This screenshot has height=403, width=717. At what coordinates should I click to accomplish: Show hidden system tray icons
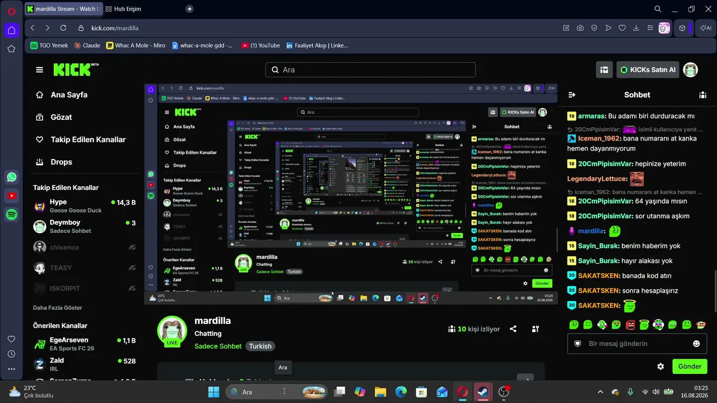[x=600, y=392]
